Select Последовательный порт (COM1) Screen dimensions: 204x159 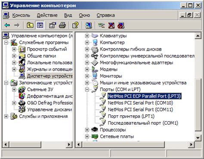coord(143,123)
